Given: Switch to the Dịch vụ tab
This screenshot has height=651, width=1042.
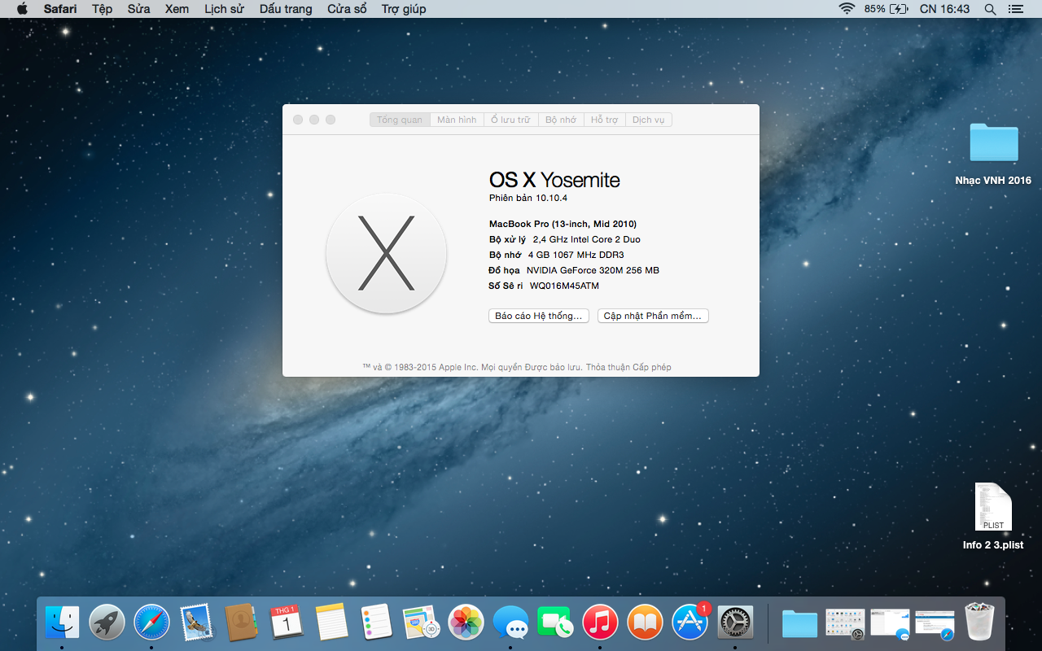Looking at the screenshot, I should point(649,120).
